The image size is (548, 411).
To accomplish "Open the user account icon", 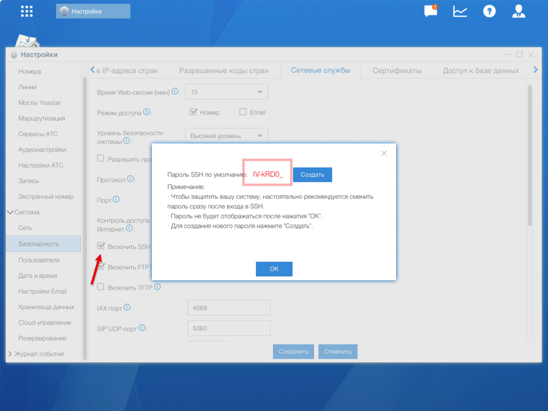I will coord(519,11).
